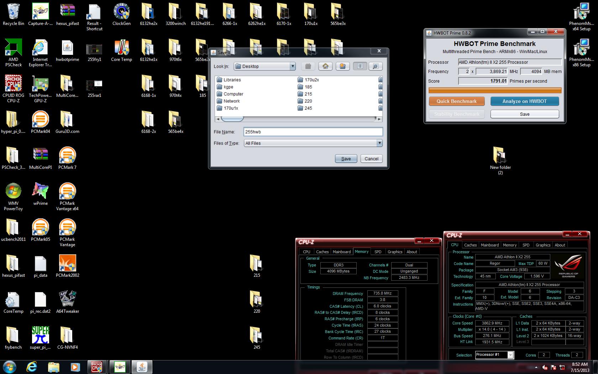Select the PCMark 7 desktop icon
This screenshot has width=598, height=374.
[x=67, y=159]
